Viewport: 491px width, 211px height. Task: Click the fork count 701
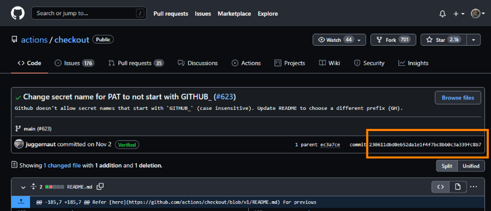pos(405,40)
